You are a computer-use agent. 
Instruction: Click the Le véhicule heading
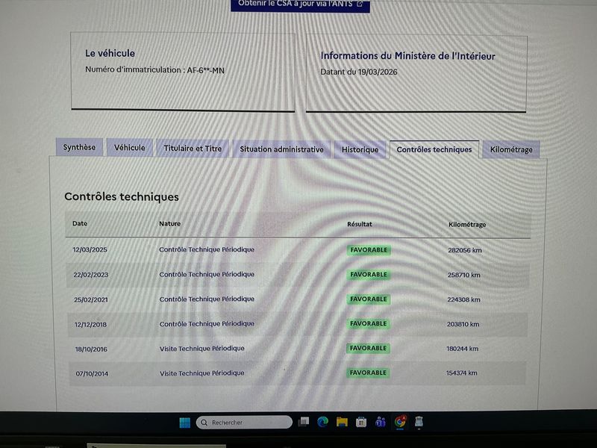(110, 53)
